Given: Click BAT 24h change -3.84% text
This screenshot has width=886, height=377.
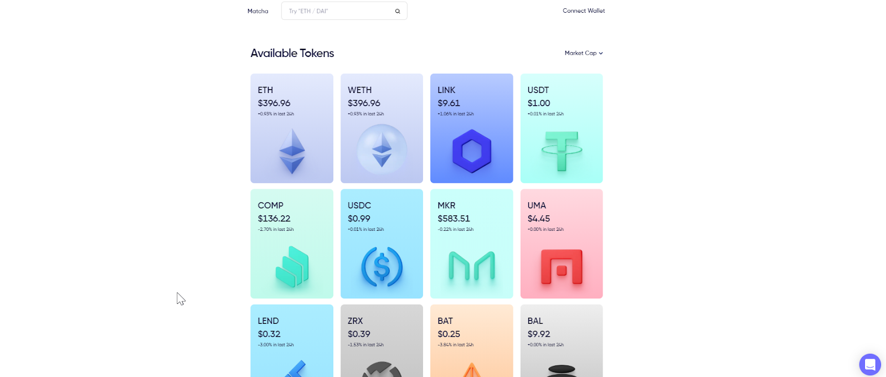Looking at the screenshot, I should [456, 345].
